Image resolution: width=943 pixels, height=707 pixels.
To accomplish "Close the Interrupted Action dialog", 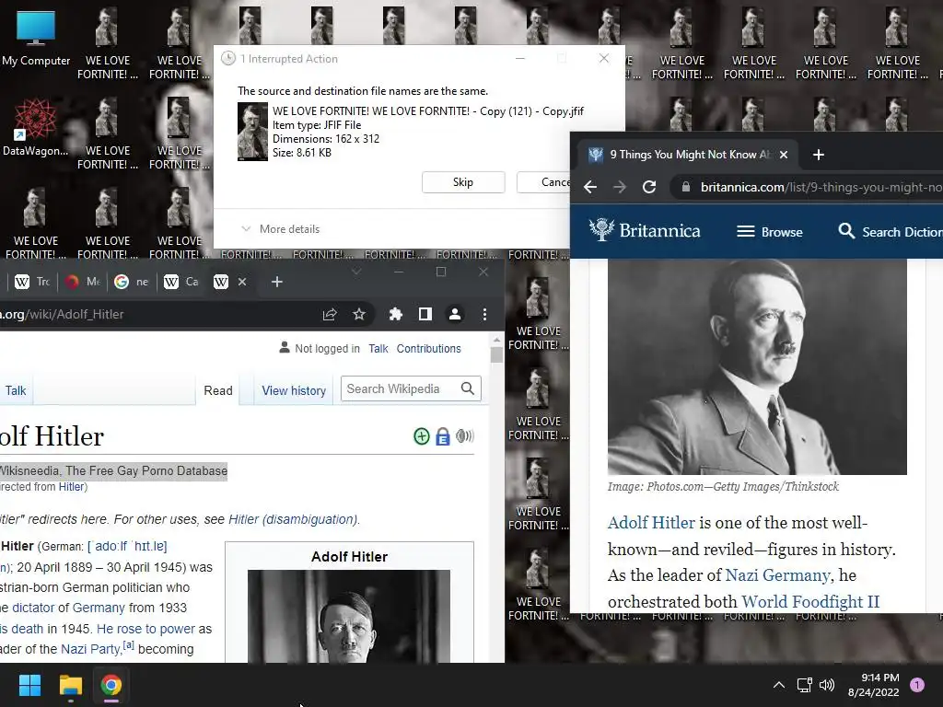I will (604, 58).
